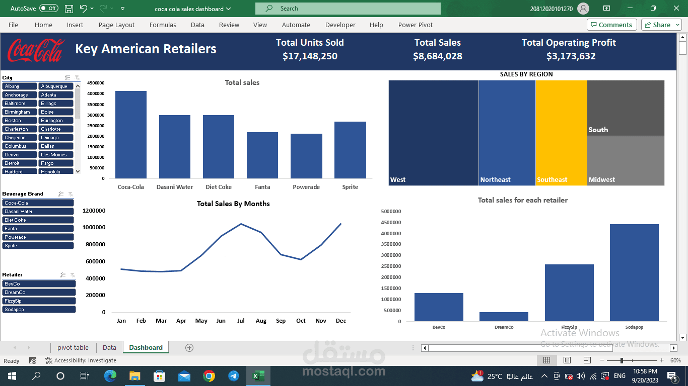This screenshot has width=688, height=386.
Task: Click the zoom slider handle
Action: (x=622, y=360)
